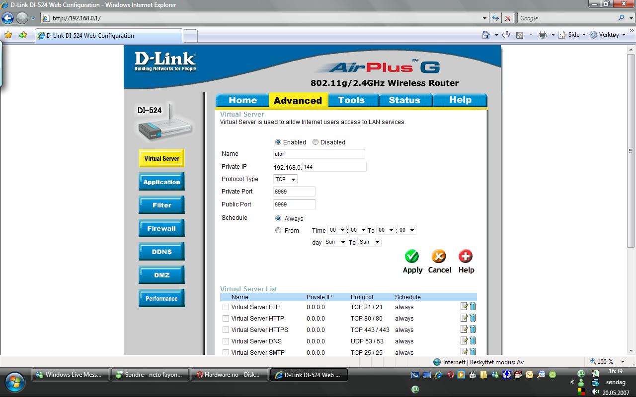Screen dimensions: 636x397
Task: Click the Private IP last octet field
Action: (x=334, y=167)
